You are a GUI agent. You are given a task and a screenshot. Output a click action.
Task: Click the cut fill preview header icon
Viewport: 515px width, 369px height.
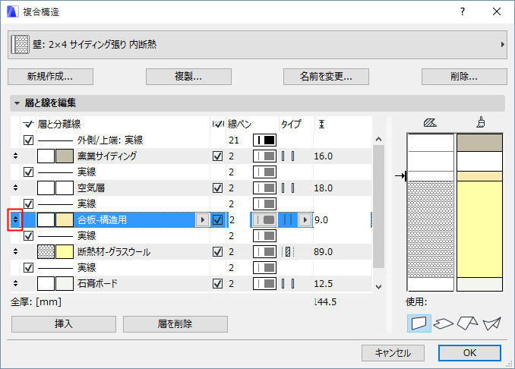pos(430,123)
